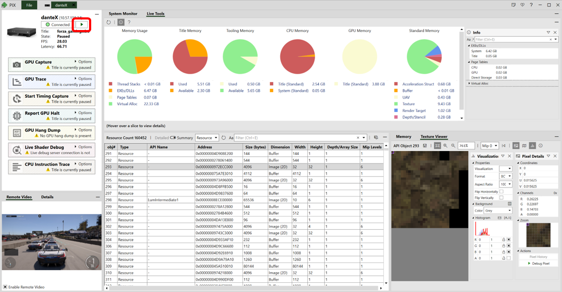Click the CPU Instruction Trace icon
562x292 pixels.
[x=17, y=167]
